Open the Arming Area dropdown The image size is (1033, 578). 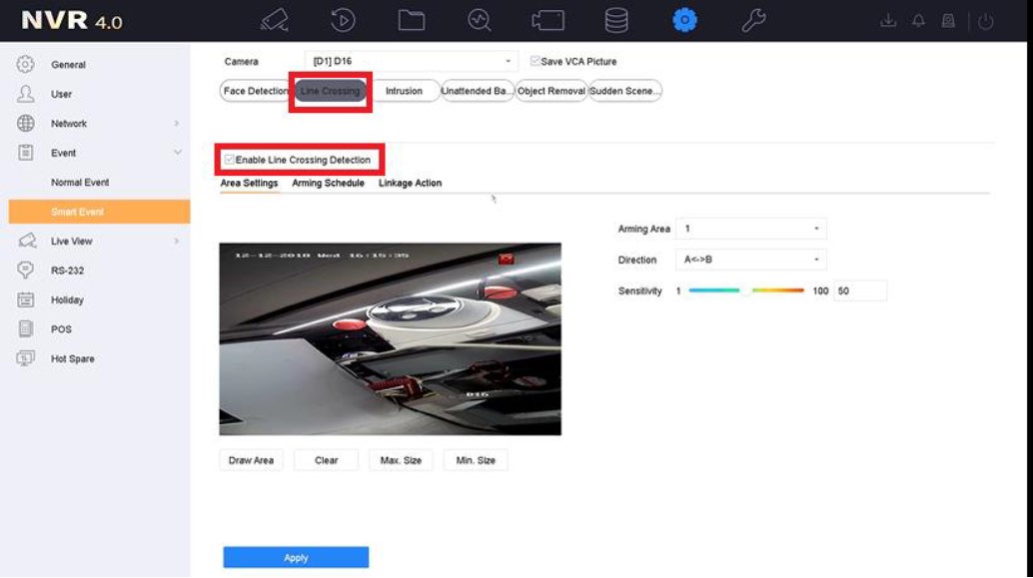click(750, 230)
